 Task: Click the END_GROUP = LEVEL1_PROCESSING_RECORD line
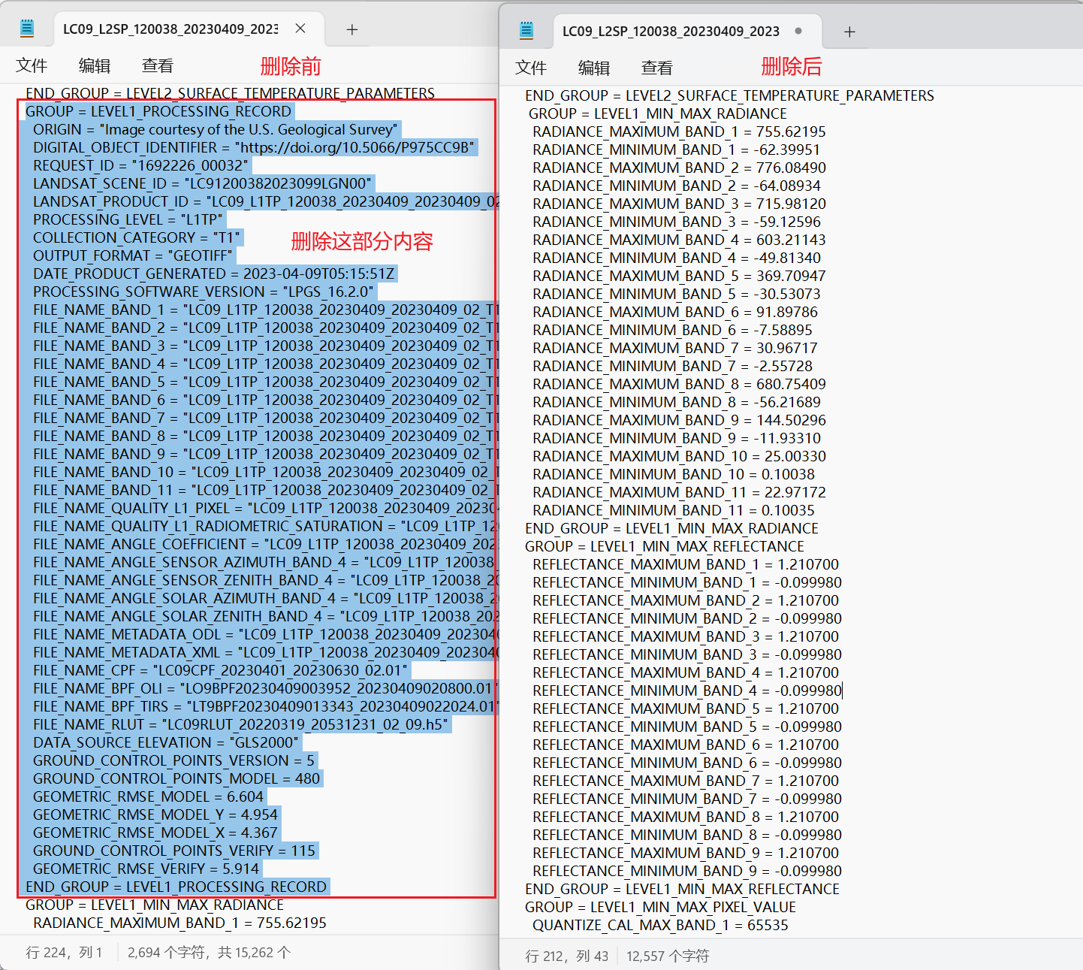click(x=176, y=887)
